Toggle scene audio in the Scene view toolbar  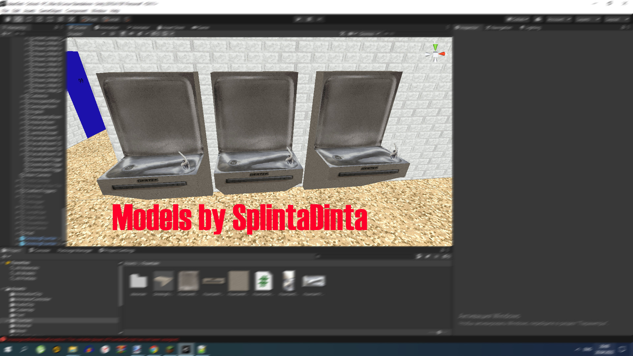coord(122,33)
